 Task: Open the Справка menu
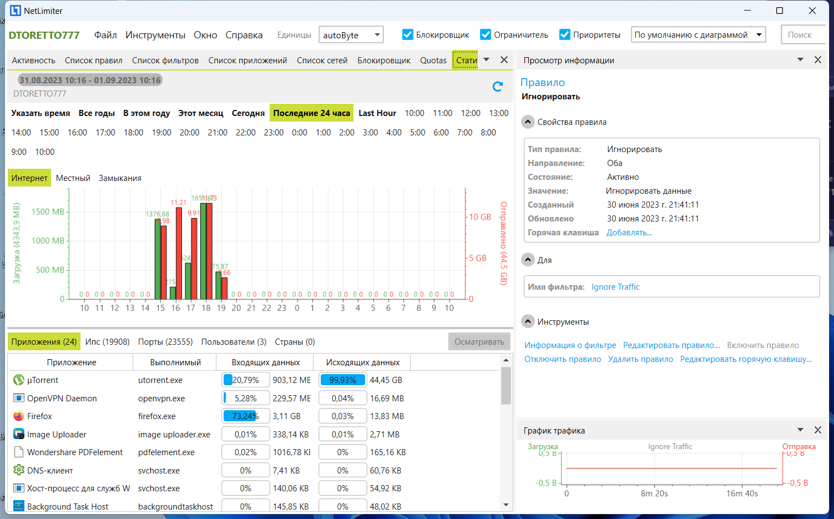(x=244, y=35)
